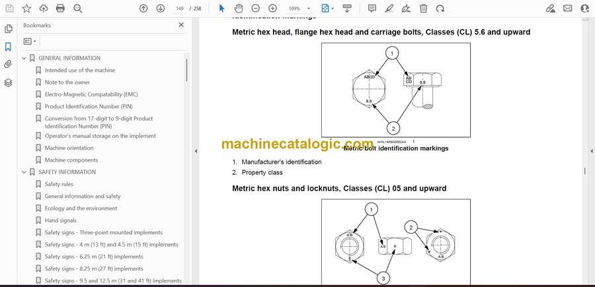The image size is (595, 287).
Task: Select the highlight pen tool
Action: [389, 9]
